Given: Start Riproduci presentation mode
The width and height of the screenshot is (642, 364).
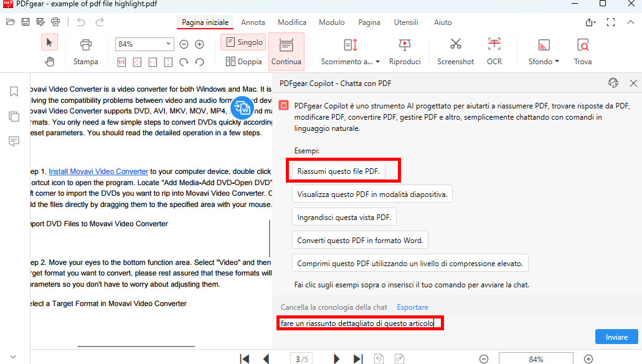Looking at the screenshot, I should point(405,52).
